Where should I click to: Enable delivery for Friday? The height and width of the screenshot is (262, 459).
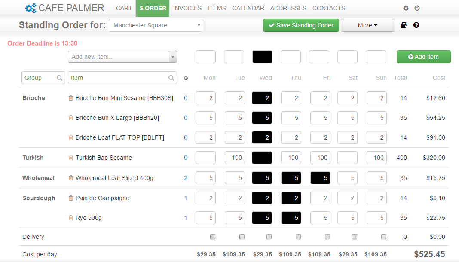pos(327,236)
